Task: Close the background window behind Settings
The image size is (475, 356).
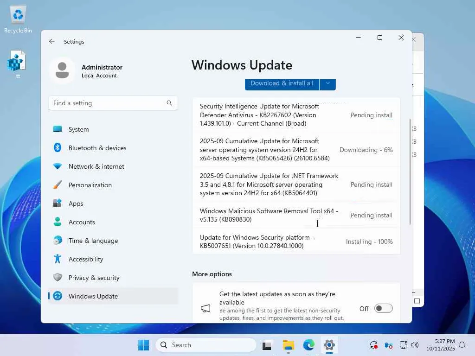Action: point(414,39)
